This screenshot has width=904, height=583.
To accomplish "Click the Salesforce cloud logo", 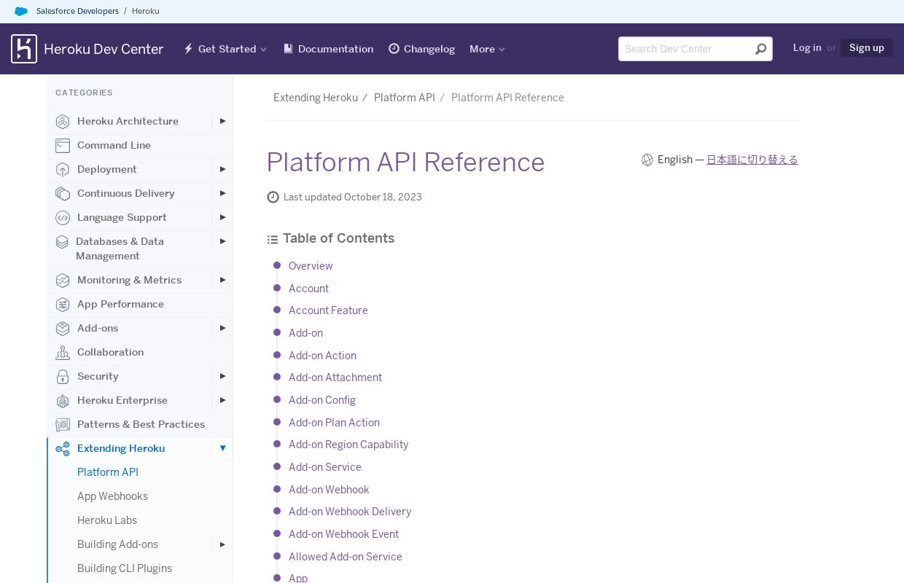I will [x=21, y=11].
